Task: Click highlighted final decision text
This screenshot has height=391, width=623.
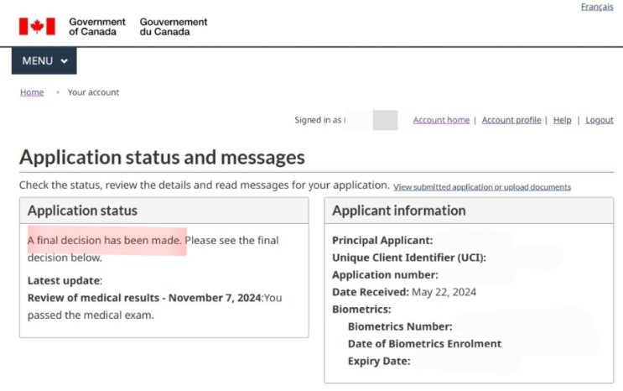Action: pyautogui.click(x=105, y=240)
